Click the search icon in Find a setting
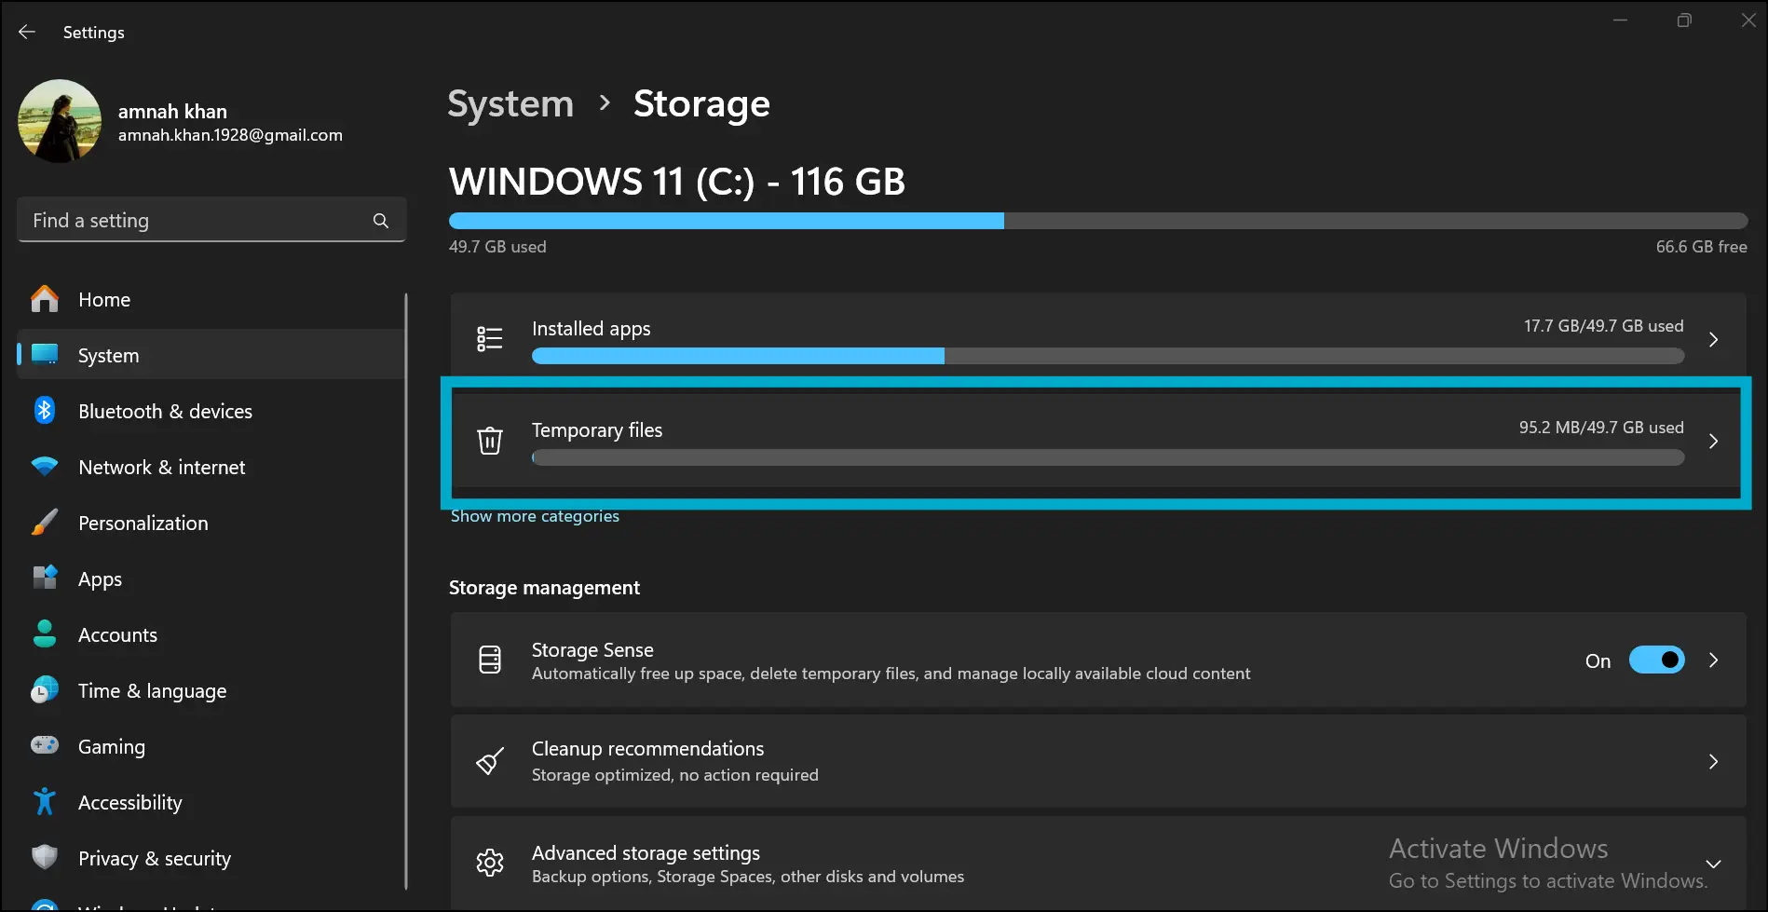1768x912 pixels. click(x=381, y=220)
